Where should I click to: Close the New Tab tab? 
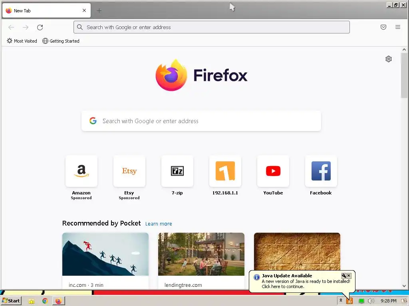(84, 10)
